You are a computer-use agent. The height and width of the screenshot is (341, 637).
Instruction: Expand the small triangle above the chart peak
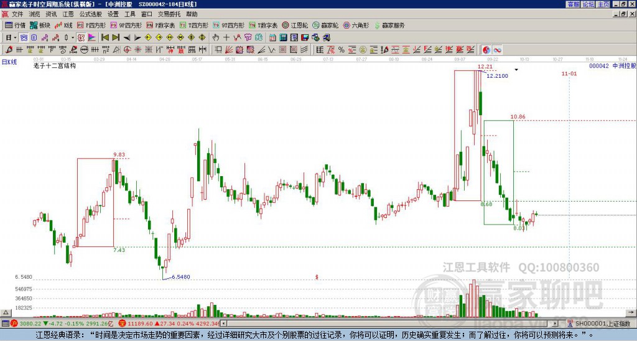516,70
